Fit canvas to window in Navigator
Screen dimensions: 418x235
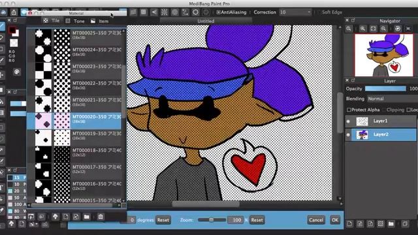click(x=373, y=29)
